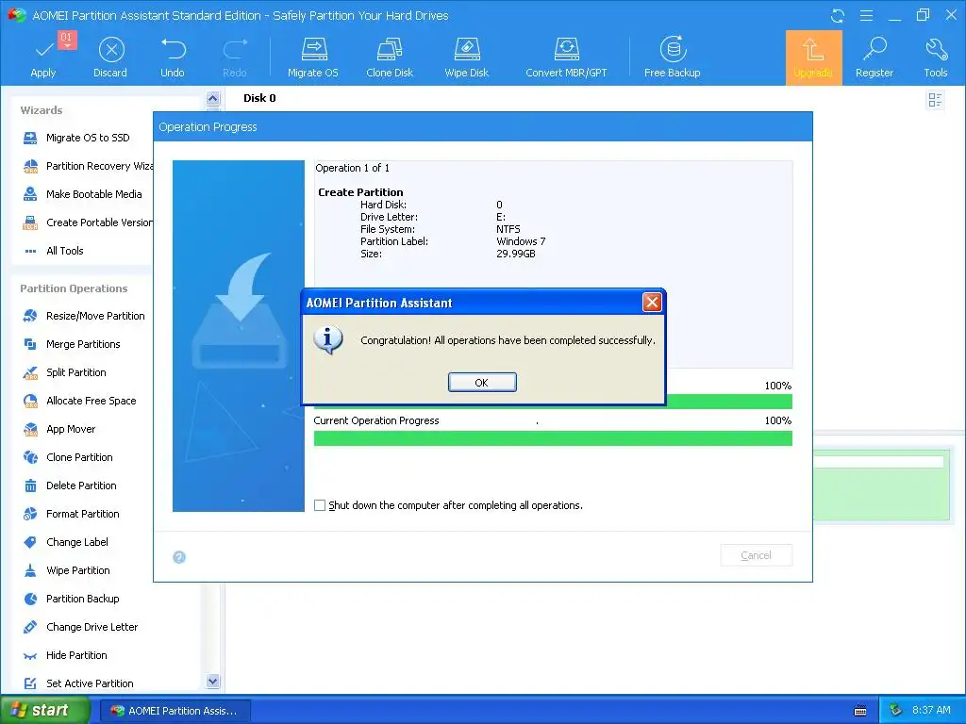Viewport: 966px width, 724px height.
Task: Open the Migrate OS tool
Action: pyautogui.click(x=313, y=57)
